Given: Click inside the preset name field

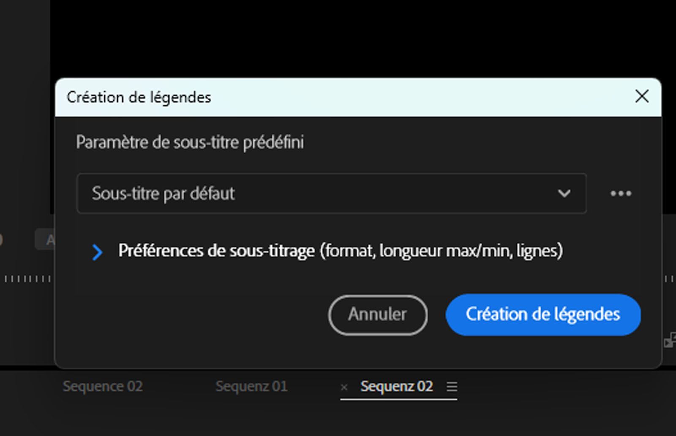Looking at the screenshot, I should pyautogui.click(x=211, y=193).
